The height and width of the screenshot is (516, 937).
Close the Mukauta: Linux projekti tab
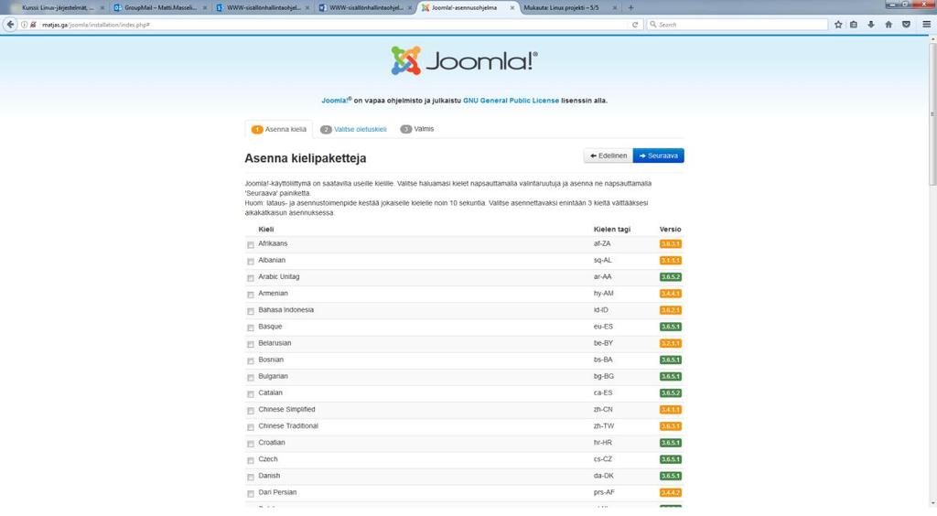[x=614, y=7]
